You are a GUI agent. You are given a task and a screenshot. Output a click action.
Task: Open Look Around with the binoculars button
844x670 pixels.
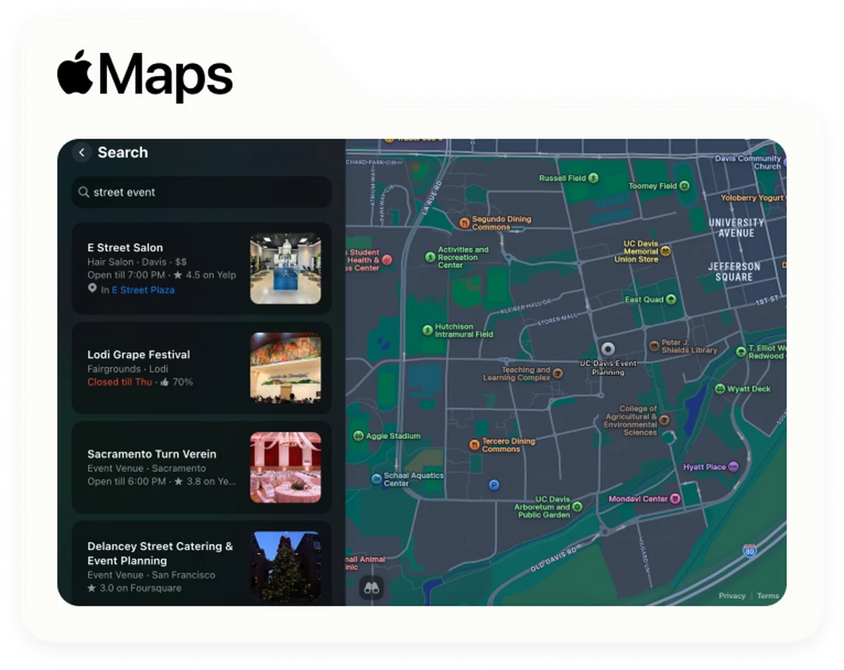tap(371, 588)
